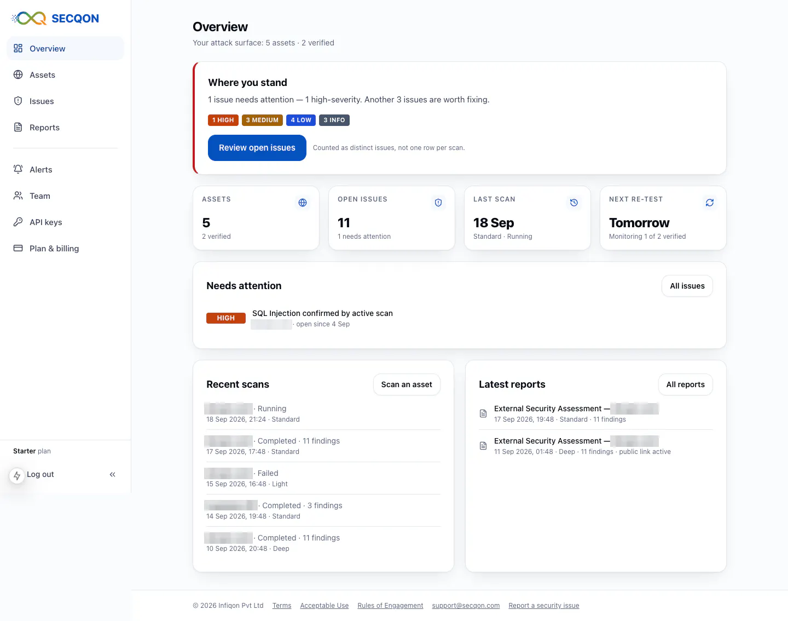Click the Reports document icon in sidebar
Image resolution: width=788 pixels, height=621 pixels.
(18, 127)
